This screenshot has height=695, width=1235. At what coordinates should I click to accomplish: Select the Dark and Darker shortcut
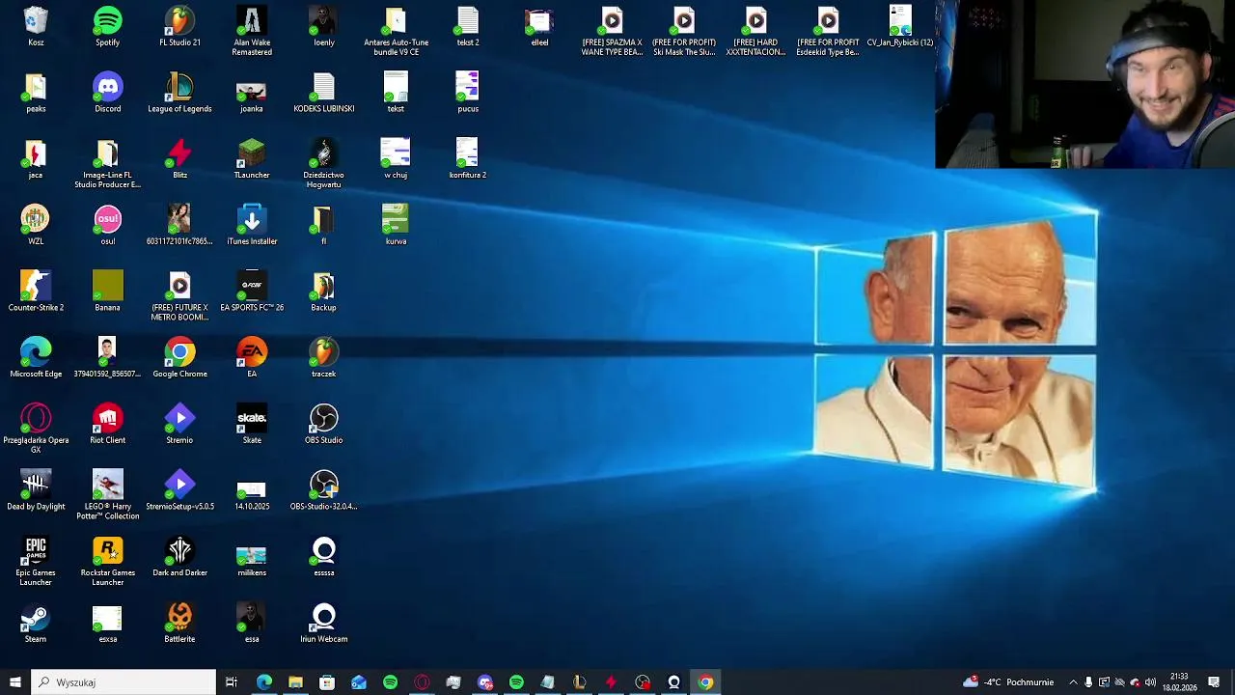[179, 557]
